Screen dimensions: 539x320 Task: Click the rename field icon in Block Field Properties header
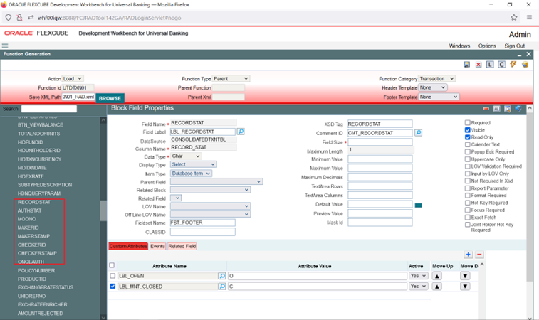[x=497, y=109]
